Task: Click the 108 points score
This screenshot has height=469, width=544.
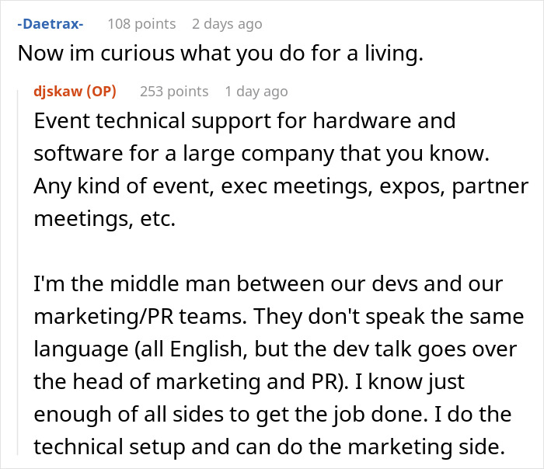Action: point(141,24)
